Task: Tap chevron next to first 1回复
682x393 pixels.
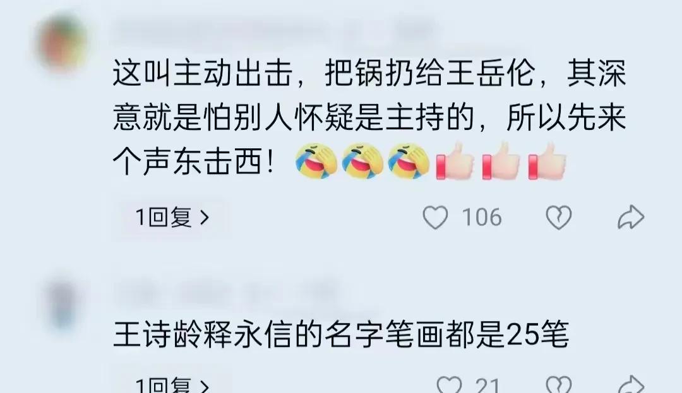Action: tap(205, 217)
